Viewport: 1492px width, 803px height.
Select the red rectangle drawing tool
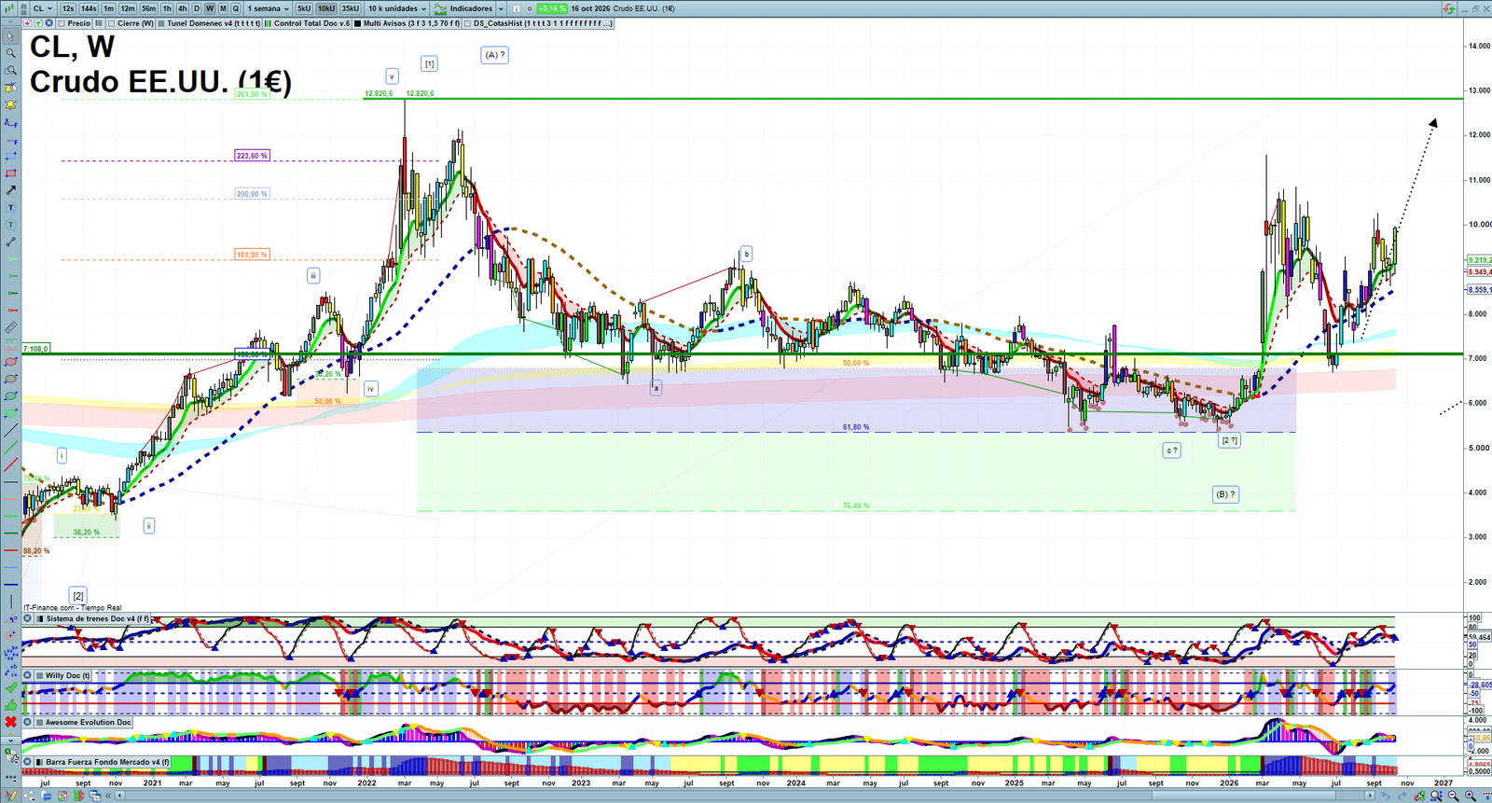coord(10,173)
